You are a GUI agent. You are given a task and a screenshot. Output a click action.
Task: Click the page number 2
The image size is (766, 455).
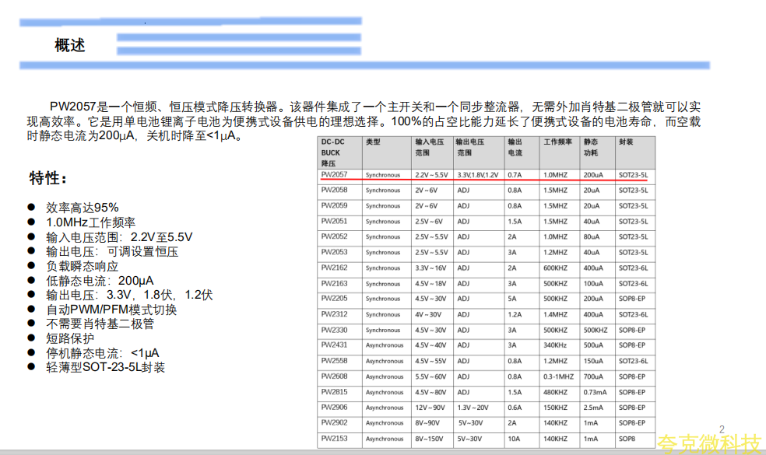[722, 429]
